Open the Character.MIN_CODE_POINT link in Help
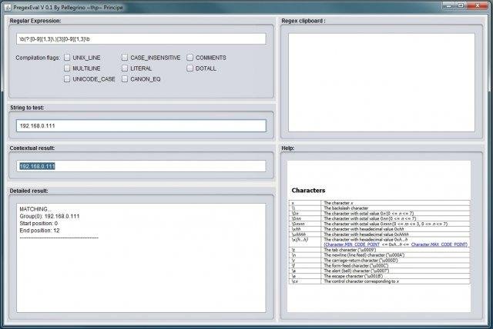 [351, 244]
